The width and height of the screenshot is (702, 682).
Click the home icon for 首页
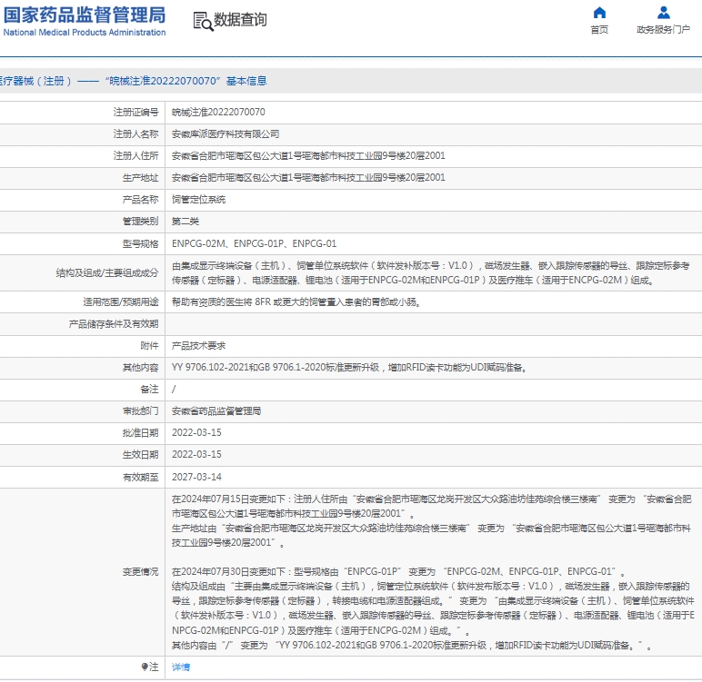pyautogui.click(x=599, y=13)
